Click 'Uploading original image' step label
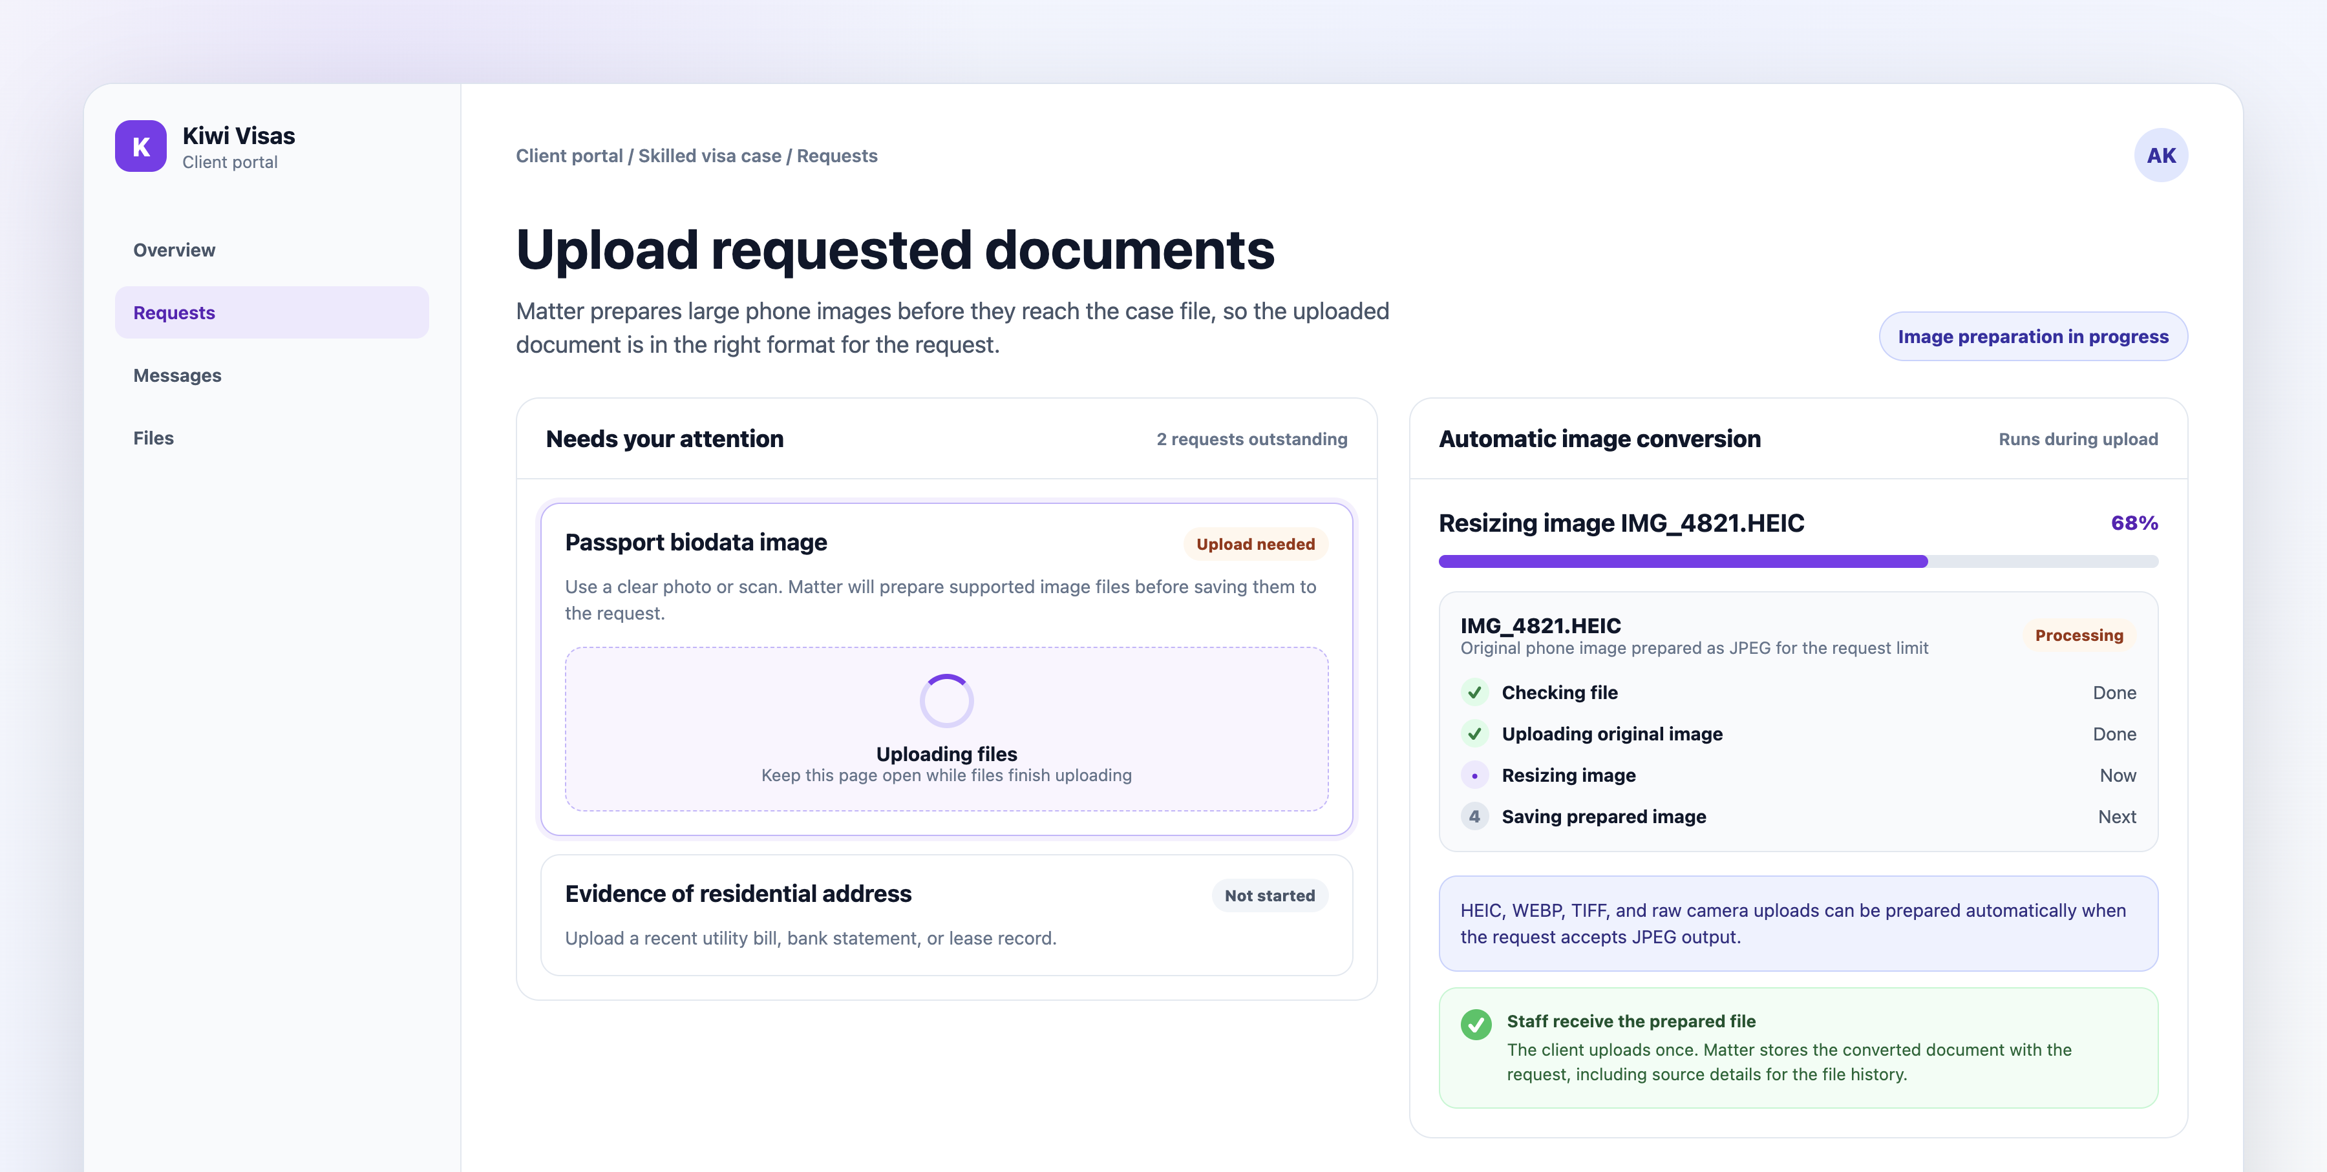The width and height of the screenshot is (2327, 1172). (x=1611, y=734)
